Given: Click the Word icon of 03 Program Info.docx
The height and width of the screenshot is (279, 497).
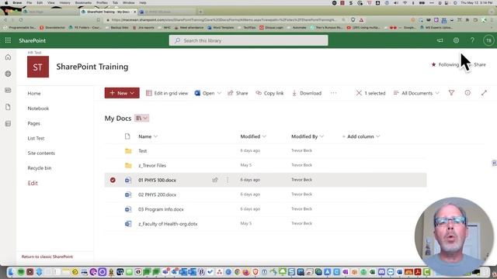Looking at the screenshot, I should point(128,209).
